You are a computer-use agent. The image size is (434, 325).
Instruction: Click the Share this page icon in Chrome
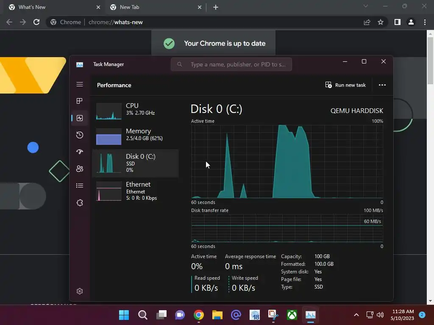tap(367, 22)
